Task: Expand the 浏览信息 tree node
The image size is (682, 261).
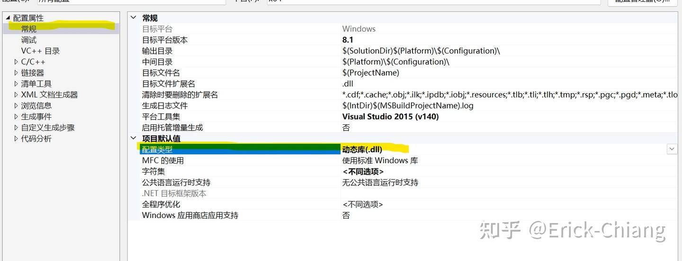Action: tap(16, 106)
